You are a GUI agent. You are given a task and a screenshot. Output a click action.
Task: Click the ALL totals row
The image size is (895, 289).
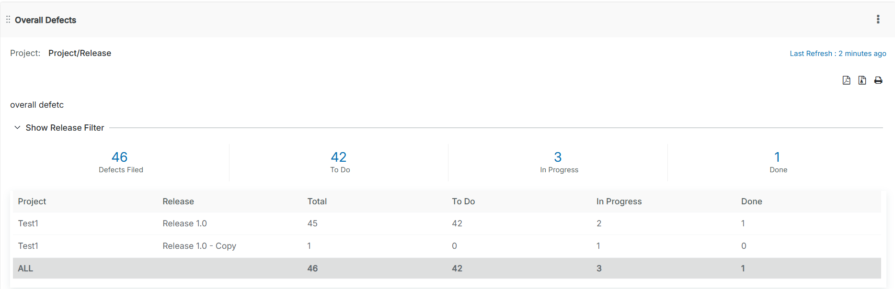pos(25,268)
